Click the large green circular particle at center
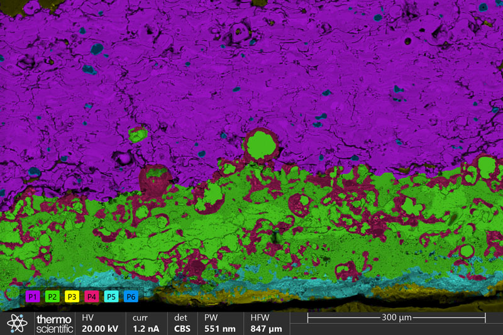The height and width of the screenshot is (335, 503). click(260, 146)
